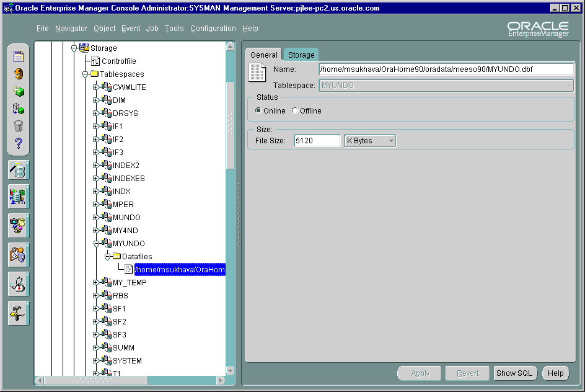Viewport: 585px width, 392px height.
Task: Select the SF3 tablespace in tree
Action: (120, 334)
